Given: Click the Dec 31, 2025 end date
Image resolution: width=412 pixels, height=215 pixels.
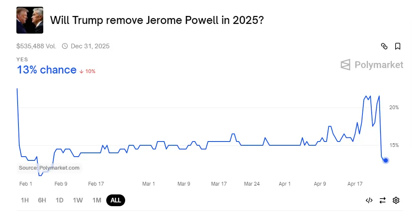Looking at the screenshot, I should point(90,46).
